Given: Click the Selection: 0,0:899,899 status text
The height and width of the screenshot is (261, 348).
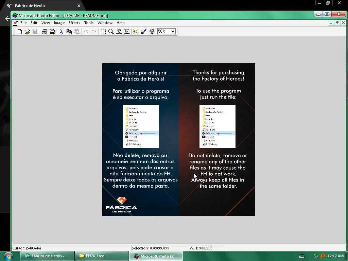Looking at the screenshot, I should pos(150,248).
